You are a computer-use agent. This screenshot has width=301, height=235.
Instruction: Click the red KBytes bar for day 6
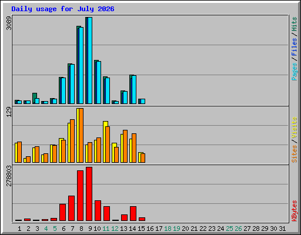(x=62, y=213)
